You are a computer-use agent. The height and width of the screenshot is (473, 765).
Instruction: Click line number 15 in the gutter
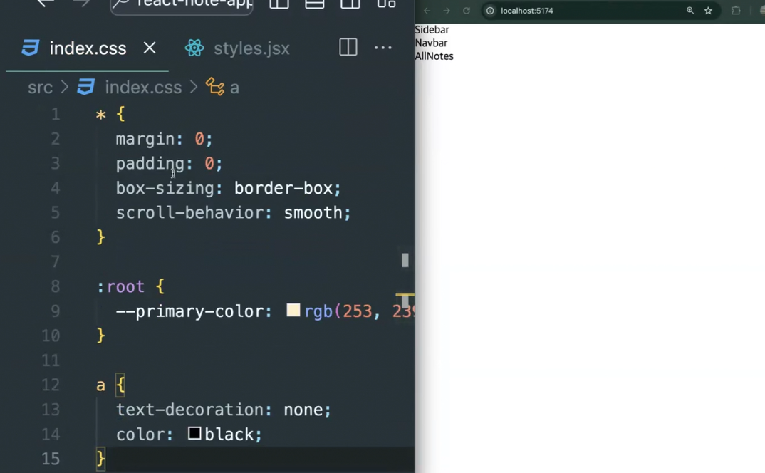(51, 459)
